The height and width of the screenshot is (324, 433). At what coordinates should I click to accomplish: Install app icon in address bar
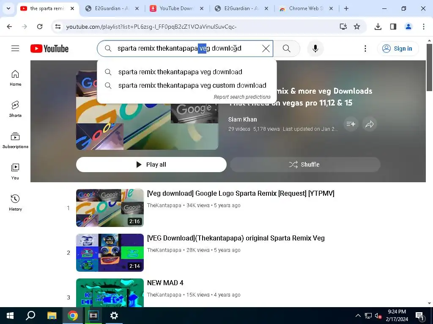pos(343,27)
